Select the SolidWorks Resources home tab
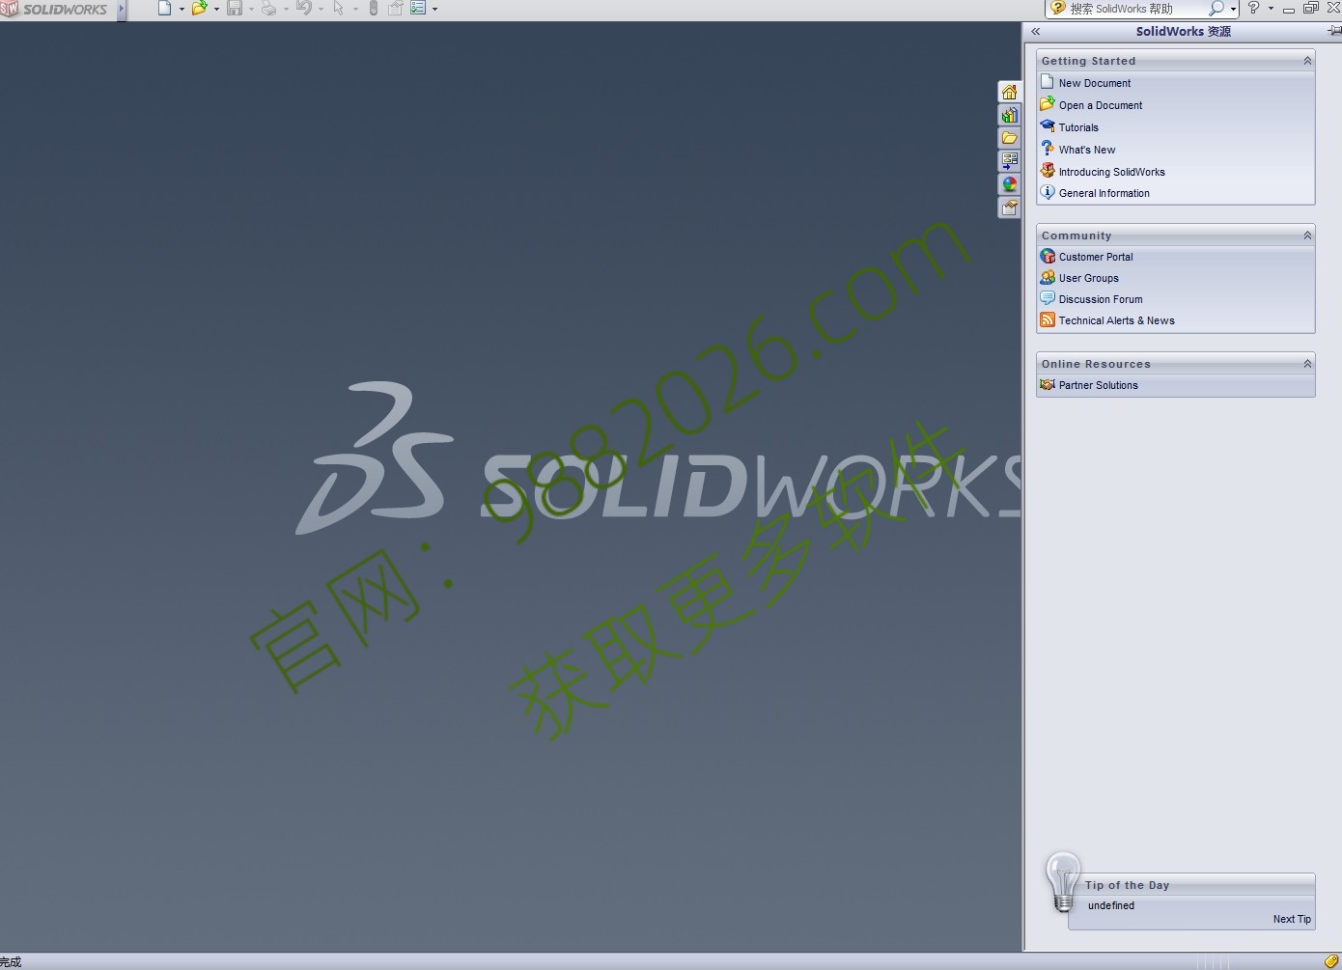Viewport: 1342px width, 970px height. click(x=1009, y=93)
